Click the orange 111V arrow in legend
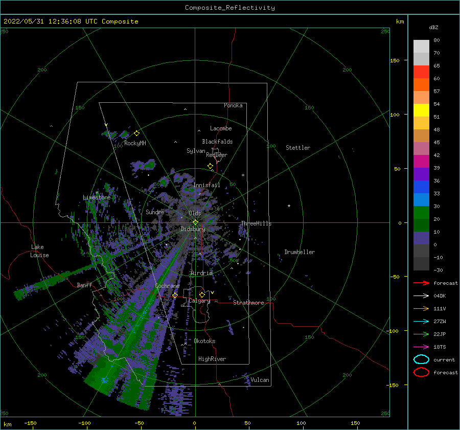The height and width of the screenshot is (430, 460). pos(421,308)
